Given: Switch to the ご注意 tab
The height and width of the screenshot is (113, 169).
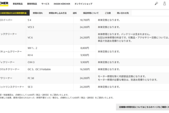Looking at the screenshot, I should pyautogui.click(x=108, y=13).
